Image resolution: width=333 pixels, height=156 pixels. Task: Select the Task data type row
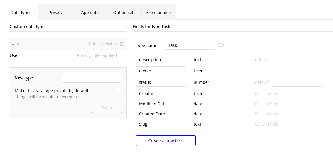45,44
